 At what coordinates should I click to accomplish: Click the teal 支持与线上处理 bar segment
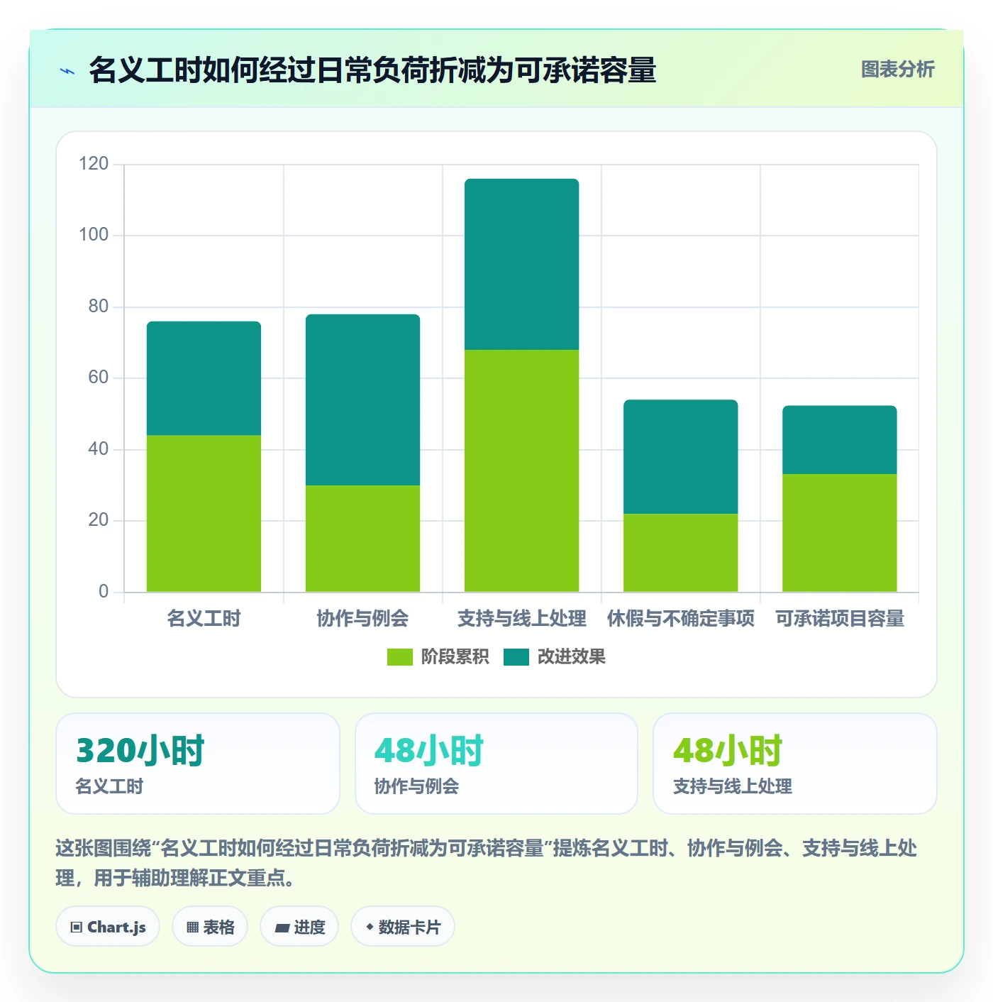pyautogui.click(x=521, y=264)
